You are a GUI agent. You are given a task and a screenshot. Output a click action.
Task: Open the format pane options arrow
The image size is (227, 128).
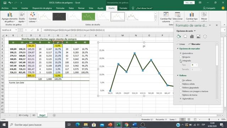pos(210,25)
